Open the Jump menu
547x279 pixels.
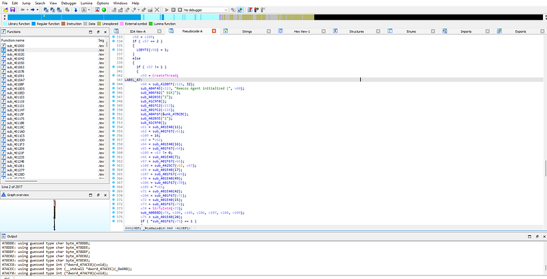pos(27,3)
